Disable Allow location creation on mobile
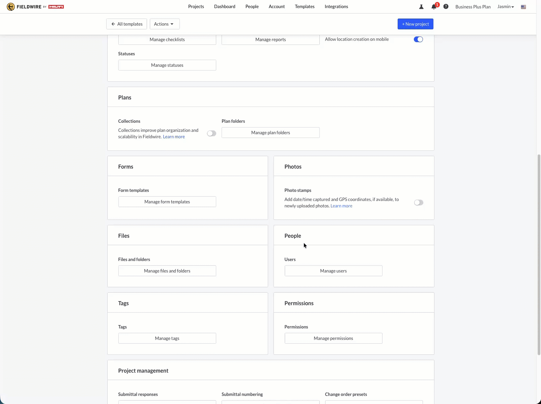The image size is (541, 404). coord(418,39)
